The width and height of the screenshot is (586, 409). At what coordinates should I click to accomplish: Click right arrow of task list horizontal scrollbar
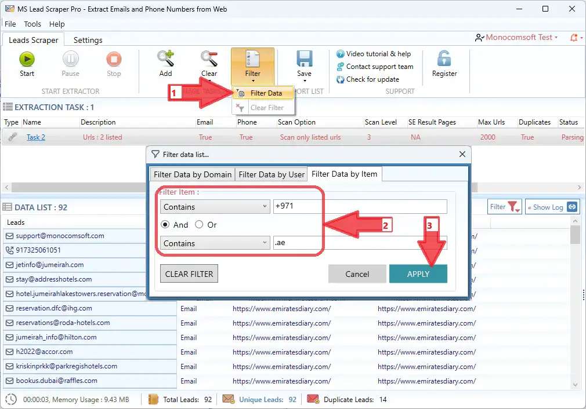pyautogui.click(x=579, y=187)
